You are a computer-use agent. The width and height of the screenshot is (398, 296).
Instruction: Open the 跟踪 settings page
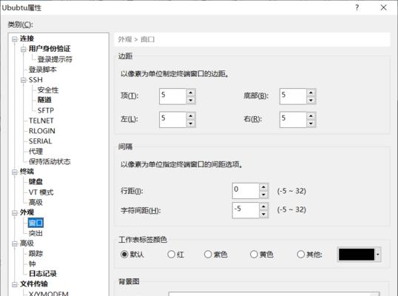click(x=36, y=253)
